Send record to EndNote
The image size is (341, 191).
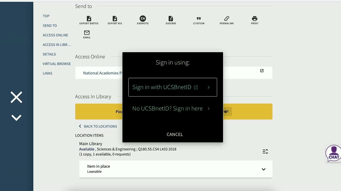point(143,20)
